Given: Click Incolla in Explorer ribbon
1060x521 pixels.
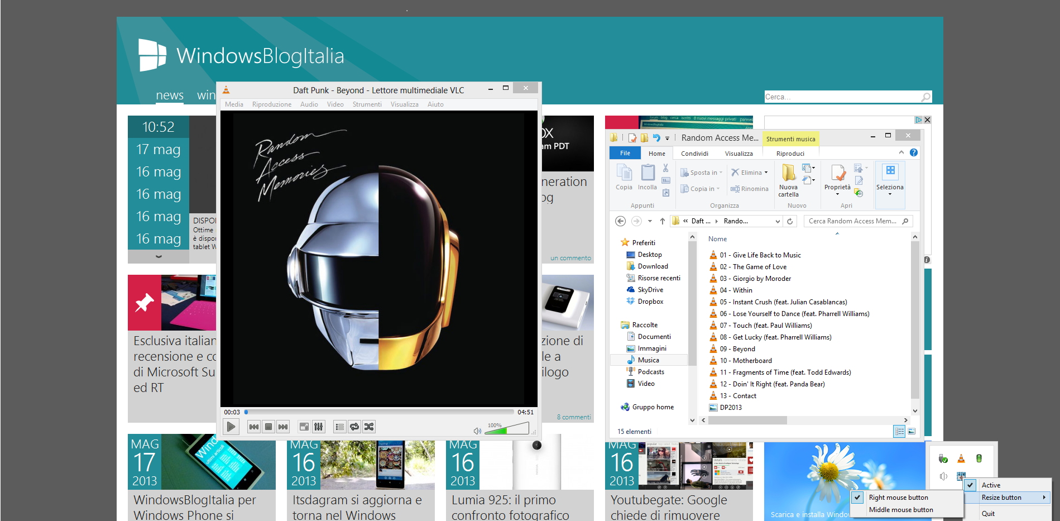Looking at the screenshot, I should coord(647,178).
